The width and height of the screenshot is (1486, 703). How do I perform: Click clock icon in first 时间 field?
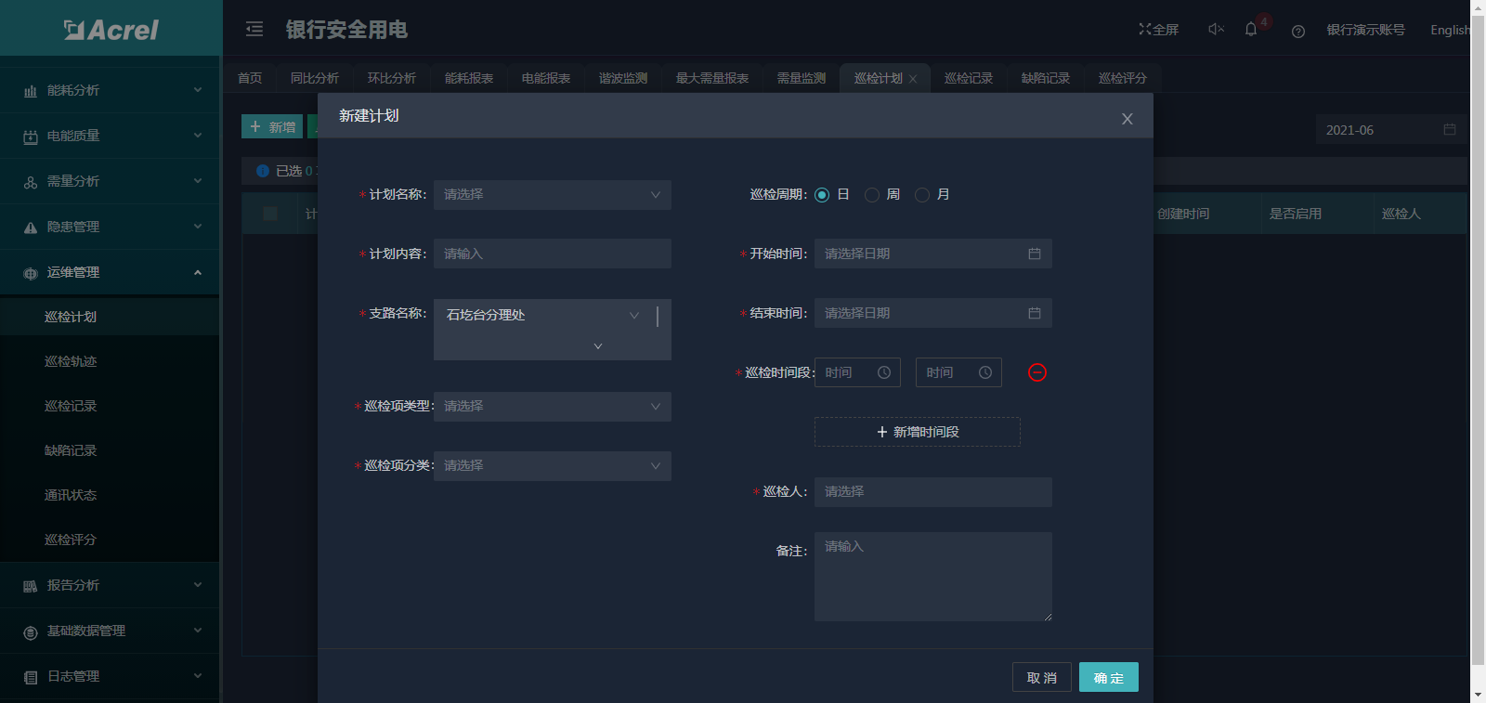[x=884, y=372]
